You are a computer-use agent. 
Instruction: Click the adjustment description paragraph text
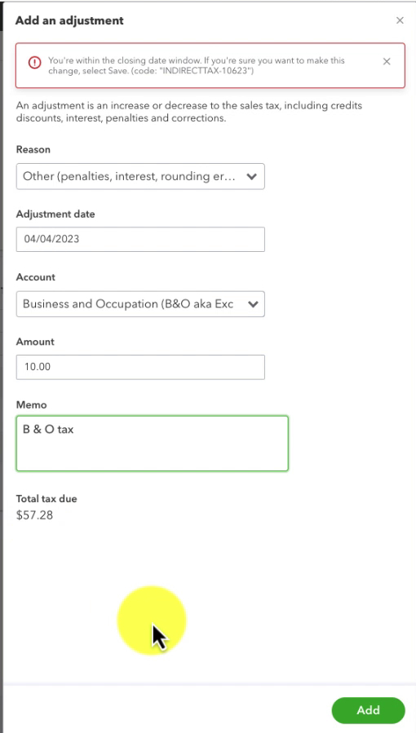[x=189, y=112]
